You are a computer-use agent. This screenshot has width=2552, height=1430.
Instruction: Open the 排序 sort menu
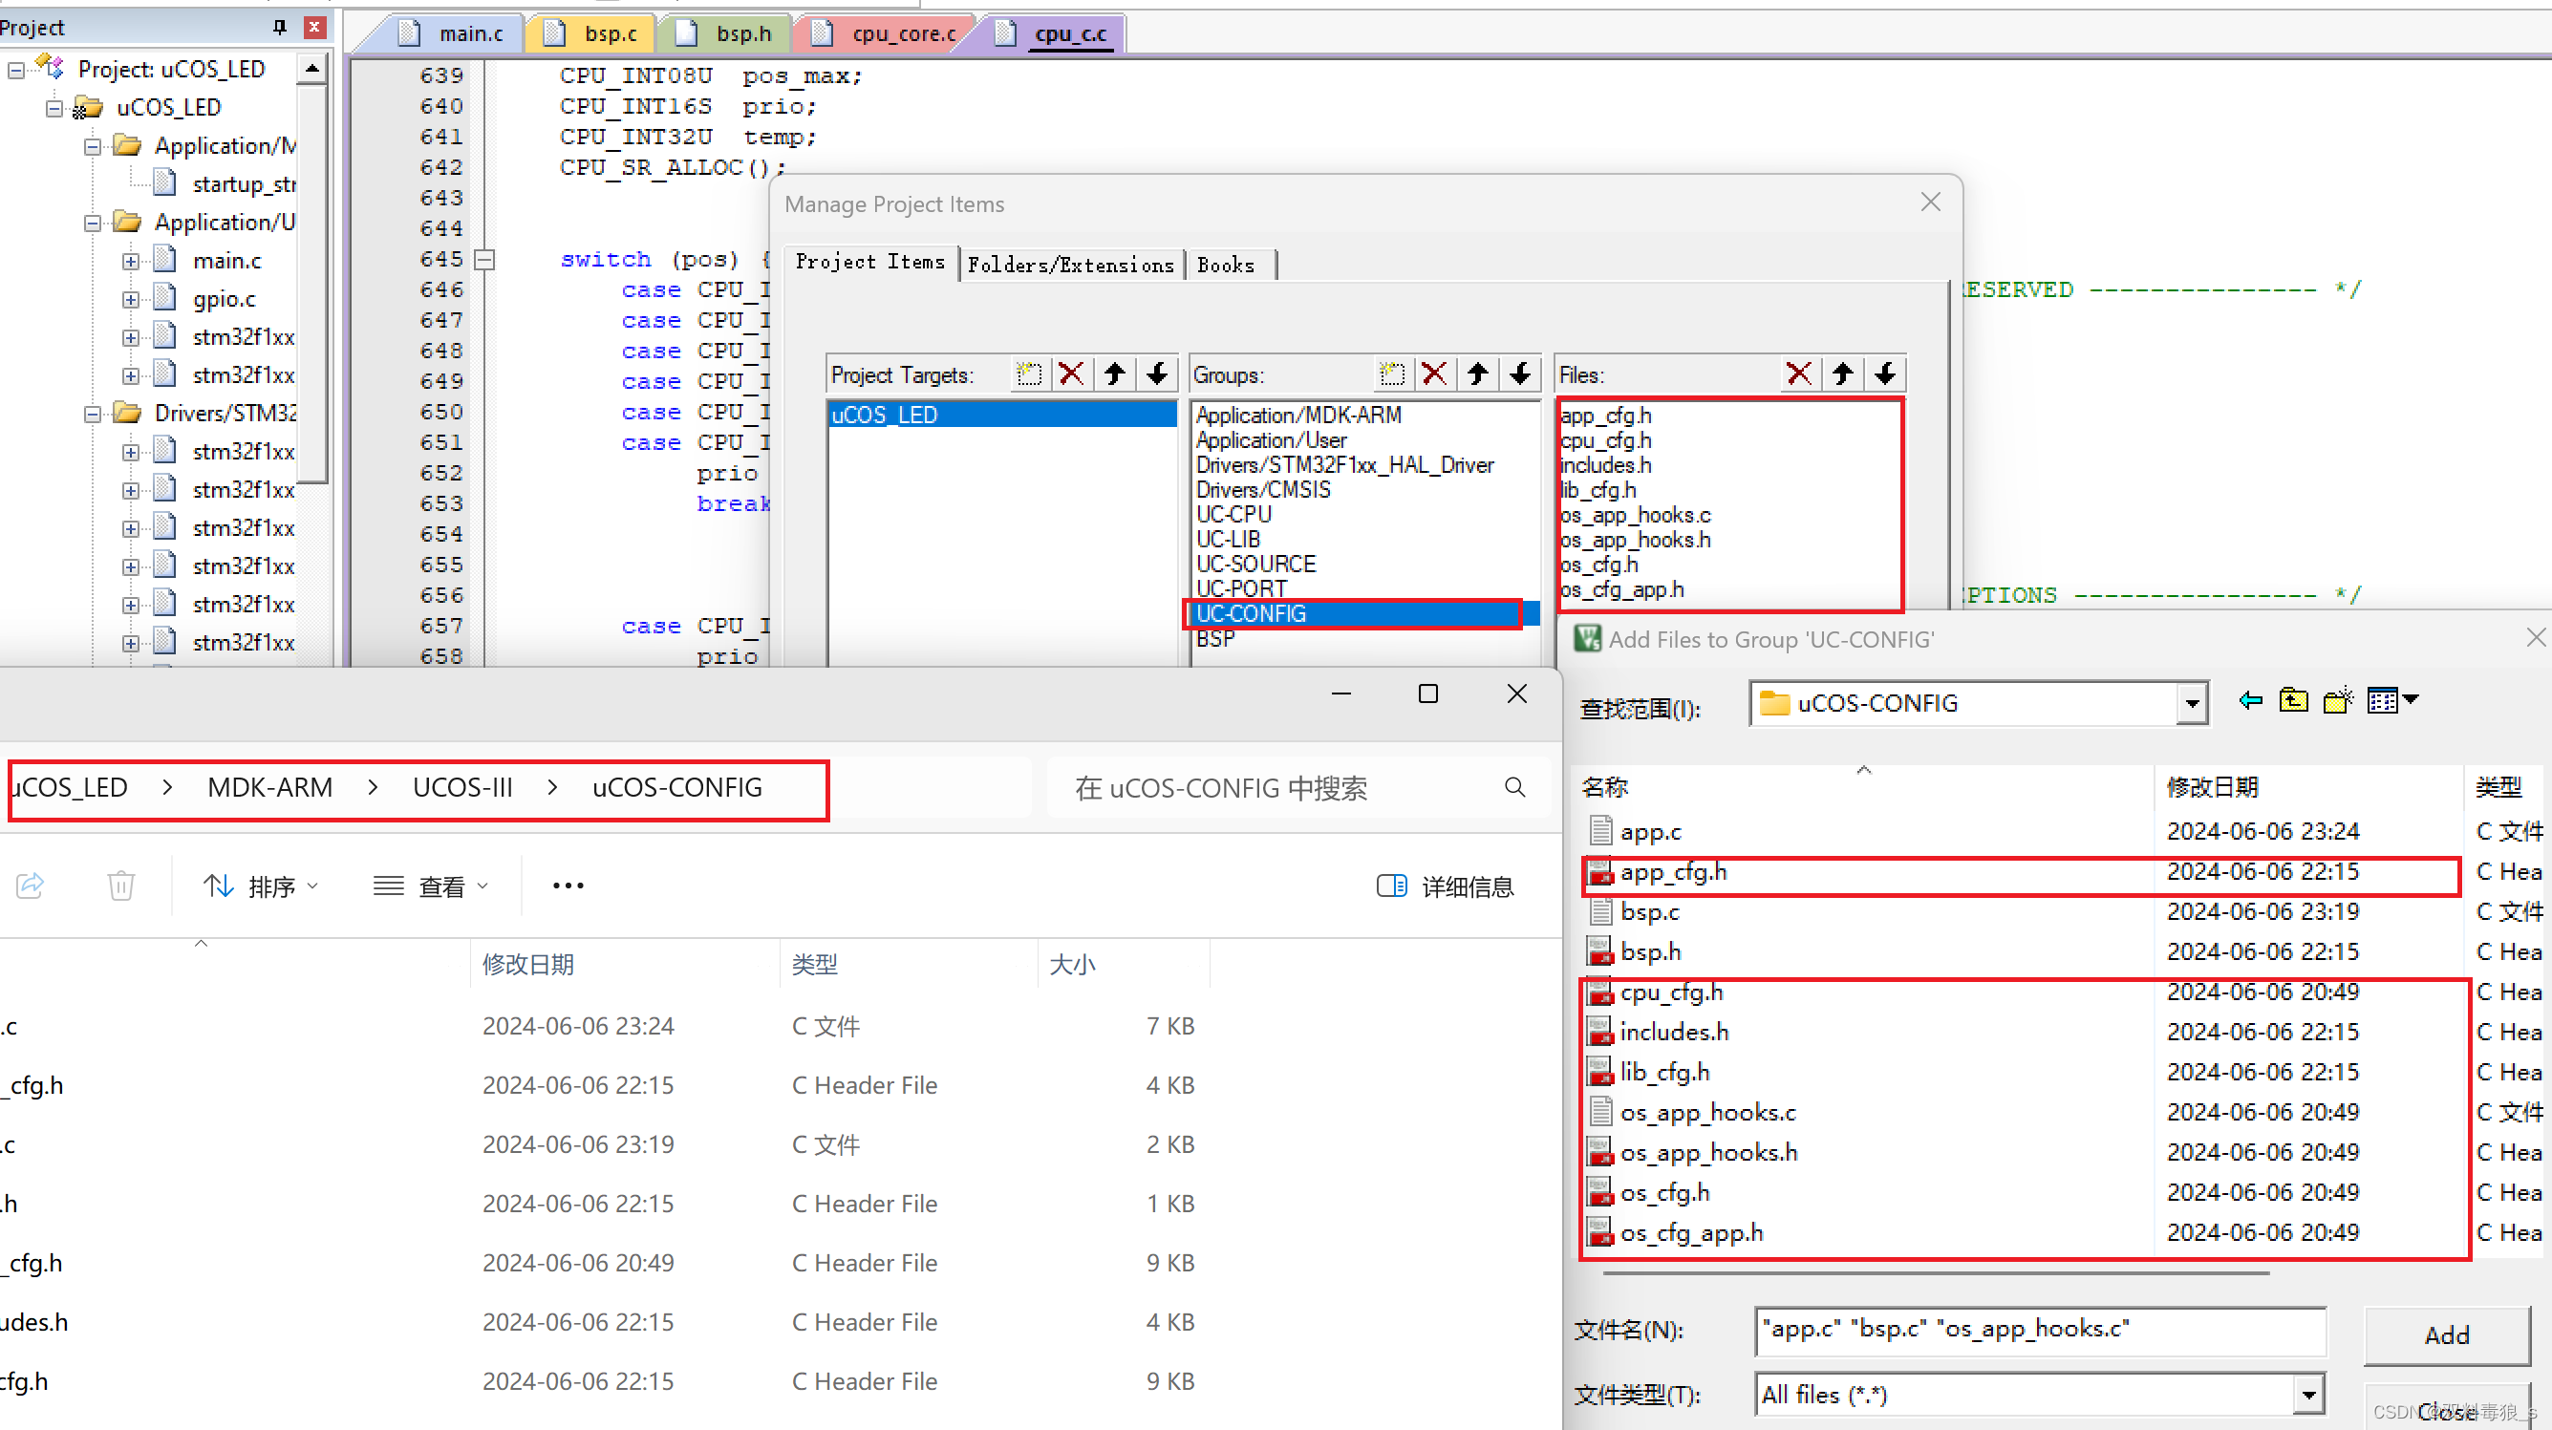tap(262, 886)
